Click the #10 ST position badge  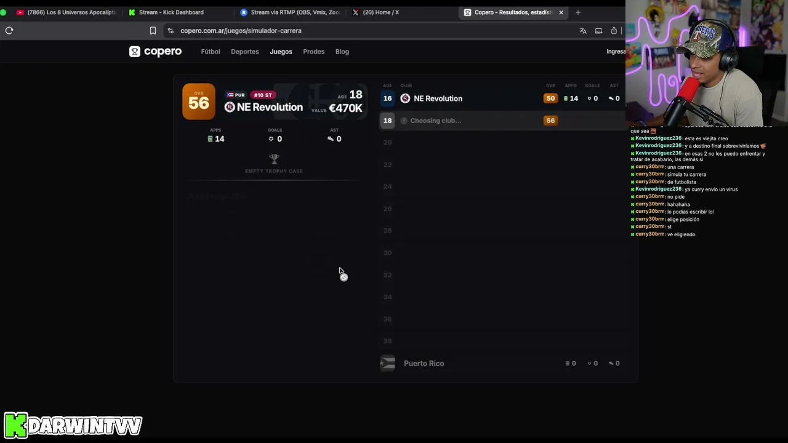[x=263, y=95]
